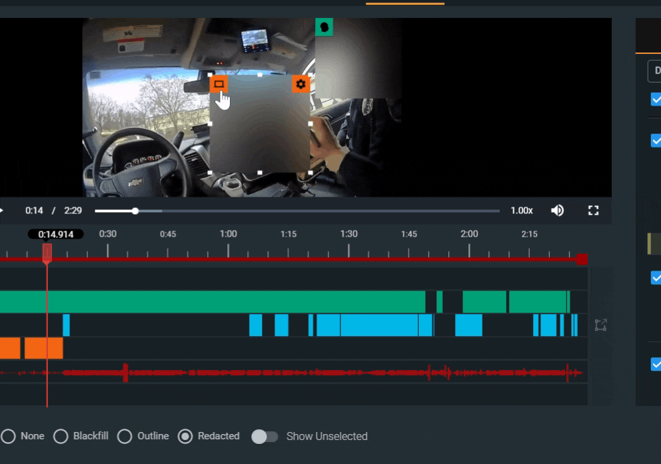661x464 pixels.
Task: Select the None redaction option
Action: [9, 436]
